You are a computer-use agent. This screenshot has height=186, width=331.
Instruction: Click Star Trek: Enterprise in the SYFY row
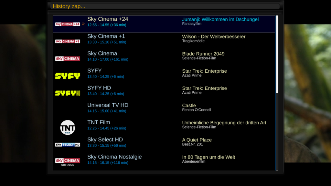(x=204, y=71)
